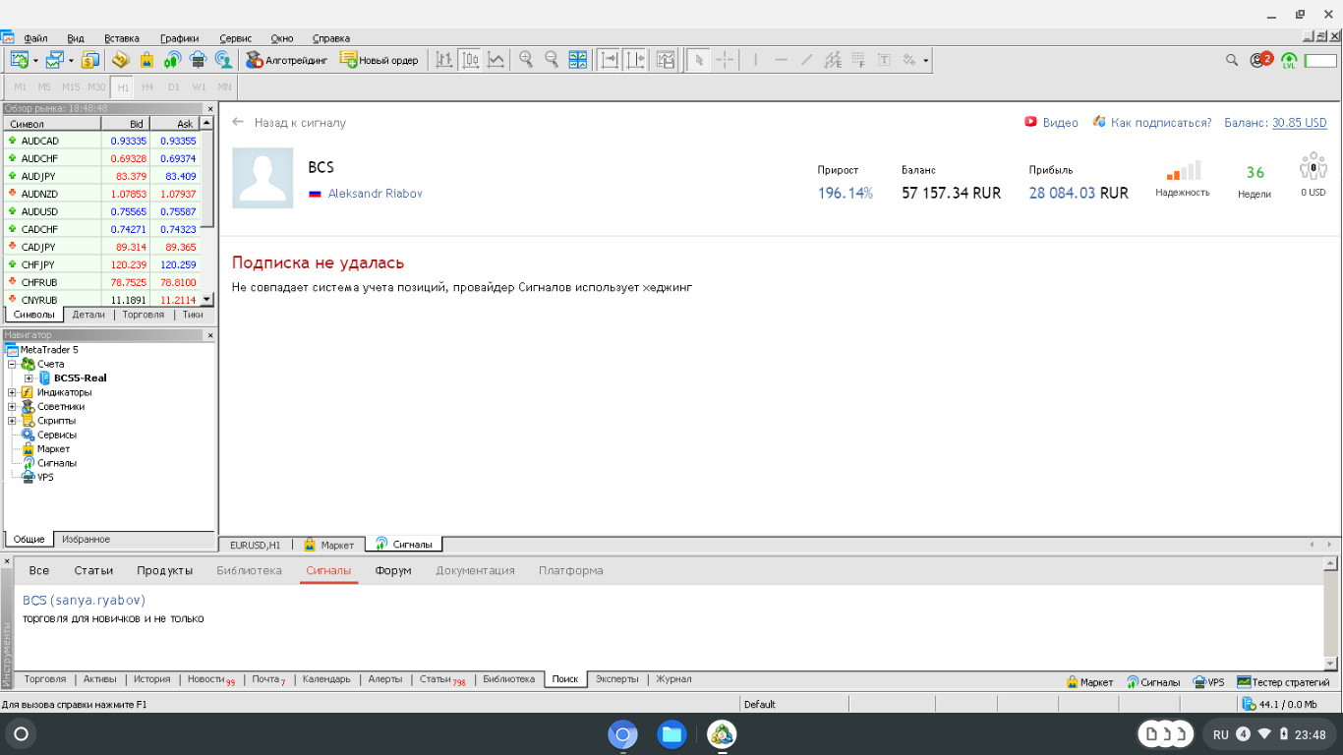1343x755 pixels.
Task: Enable Algo Trading button
Action: [286, 60]
